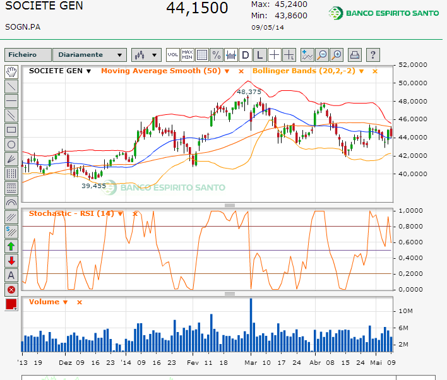Click the Min: 43,8600 value

[279, 15]
